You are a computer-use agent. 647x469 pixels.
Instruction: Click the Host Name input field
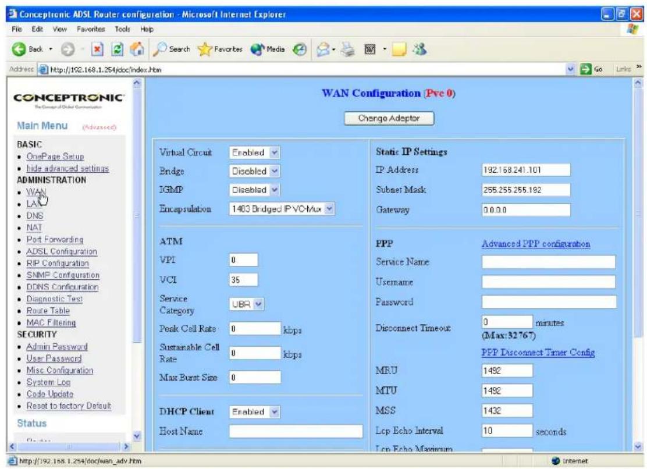click(x=296, y=431)
